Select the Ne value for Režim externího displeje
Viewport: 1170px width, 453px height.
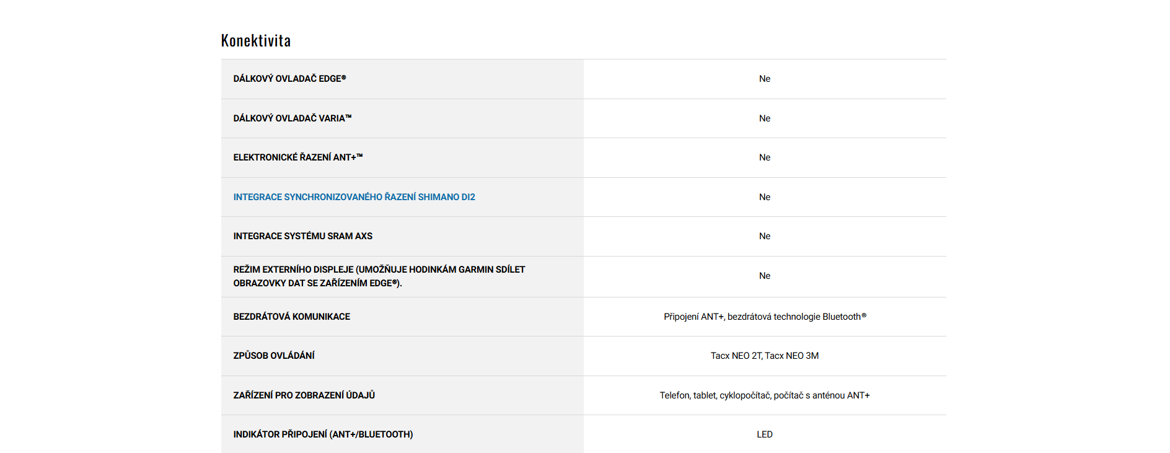point(764,276)
